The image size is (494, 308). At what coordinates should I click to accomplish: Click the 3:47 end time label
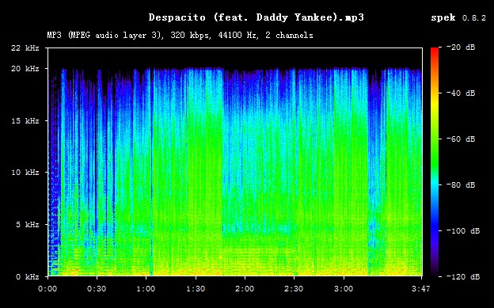(421, 289)
